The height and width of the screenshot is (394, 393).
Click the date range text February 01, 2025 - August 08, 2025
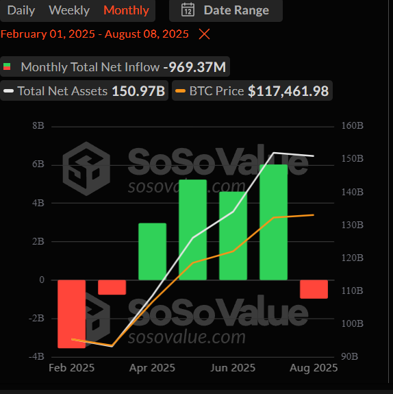[94, 34]
